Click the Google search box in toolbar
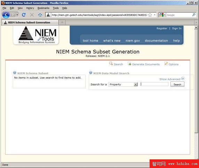 click(179, 15)
